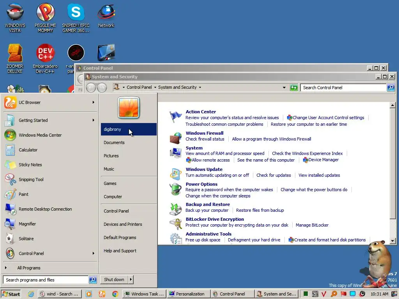Select the Network desktop icon
This screenshot has height=299, width=399.
(106, 15)
